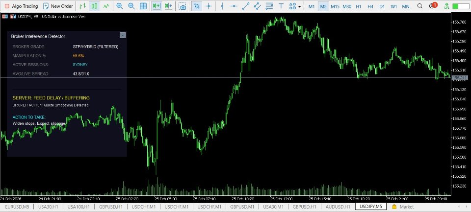Viewport: 471px width, 212px height.
Task: Click the SYDNEY active session label
Action: (80, 65)
